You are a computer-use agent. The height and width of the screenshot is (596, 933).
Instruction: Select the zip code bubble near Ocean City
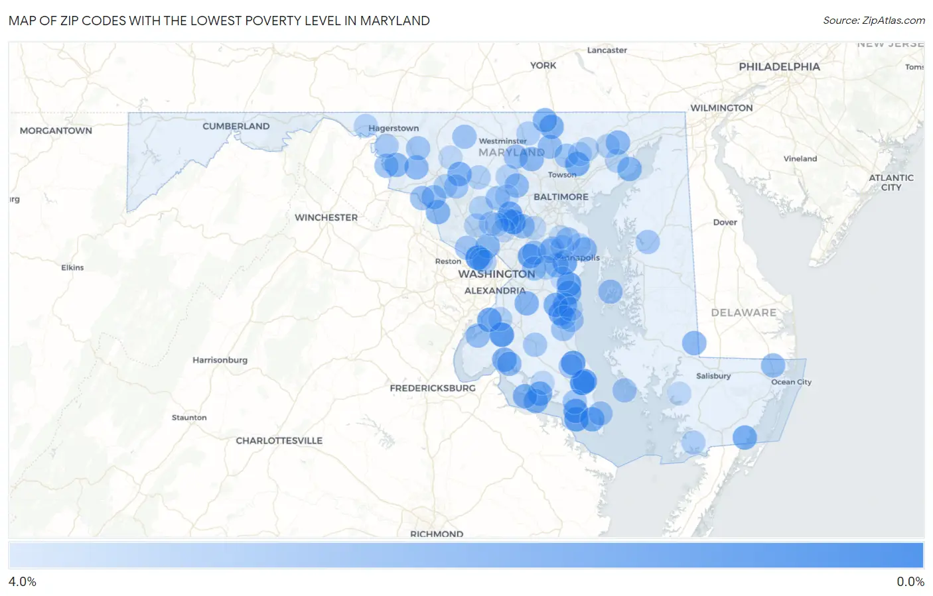(x=773, y=365)
